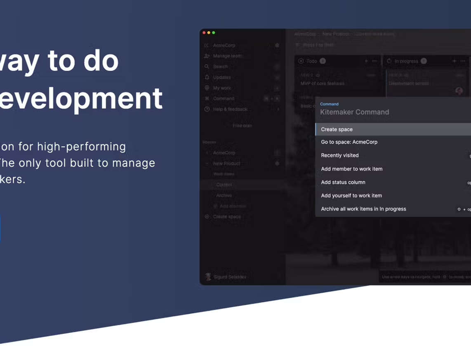This screenshot has width=471, height=353.
Task: Click Create space in the sidebar
Action: [x=227, y=217]
